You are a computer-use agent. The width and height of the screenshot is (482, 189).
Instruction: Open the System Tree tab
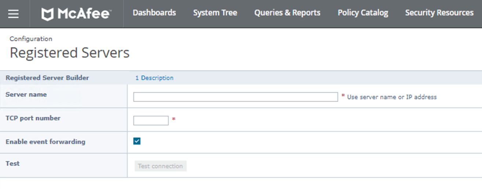(x=215, y=13)
